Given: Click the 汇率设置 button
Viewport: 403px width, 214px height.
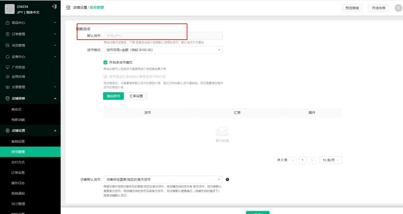Looking at the screenshot, I should 136,96.
